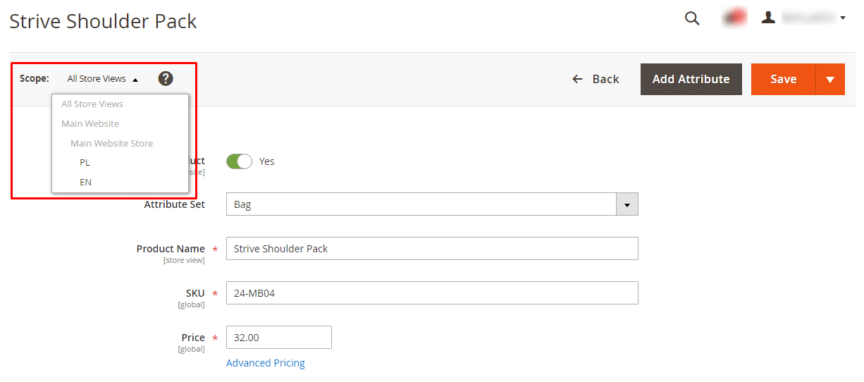Open the Attribute Set dropdown
The width and height of the screenshot is (864, 382).
click(431, 204)
